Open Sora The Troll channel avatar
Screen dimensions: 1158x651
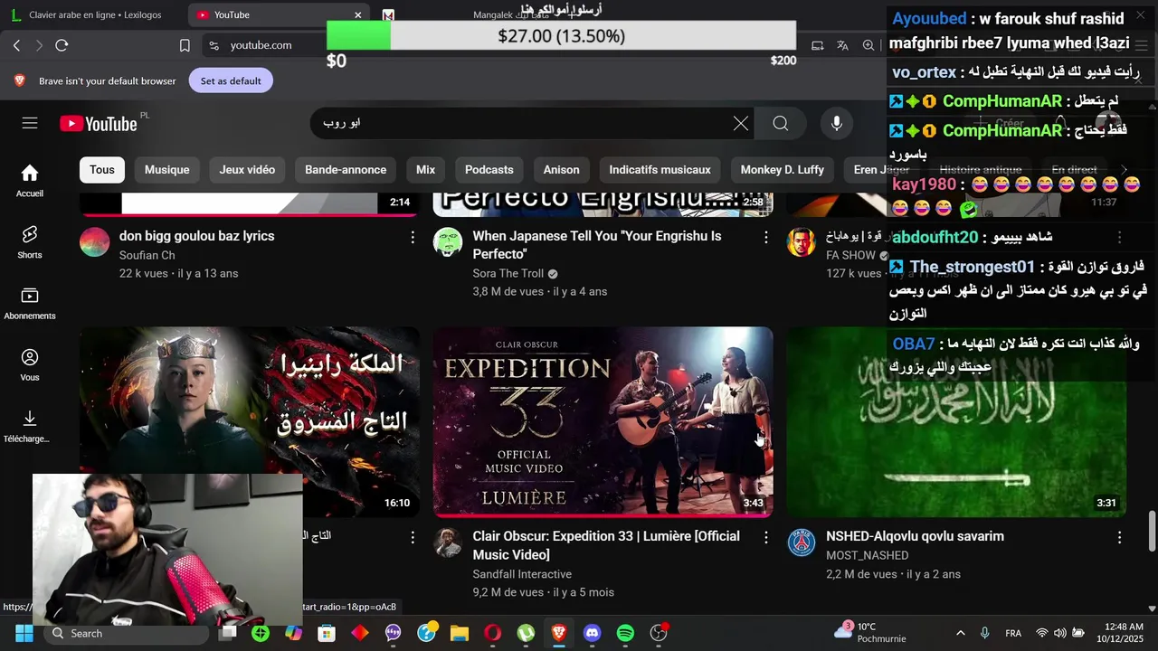448,242
